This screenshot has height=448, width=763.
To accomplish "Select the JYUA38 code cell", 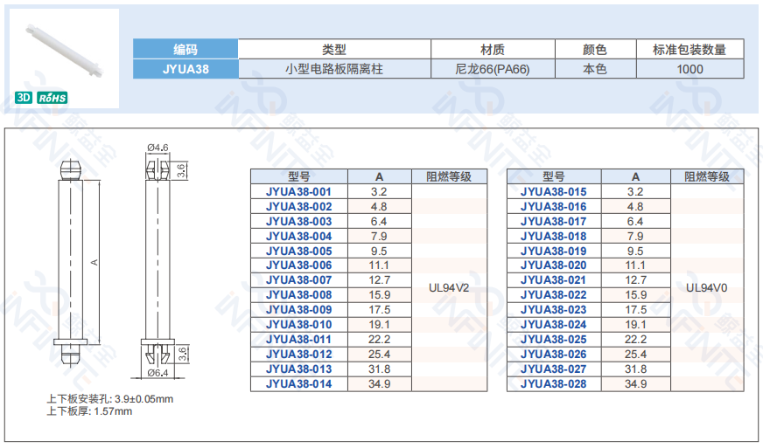I will pos(185,69).
